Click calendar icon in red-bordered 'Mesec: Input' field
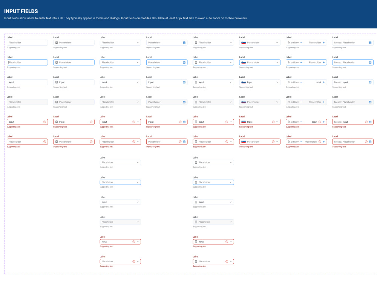Screen dimensions: 377x283 click(x=370, y=122)
